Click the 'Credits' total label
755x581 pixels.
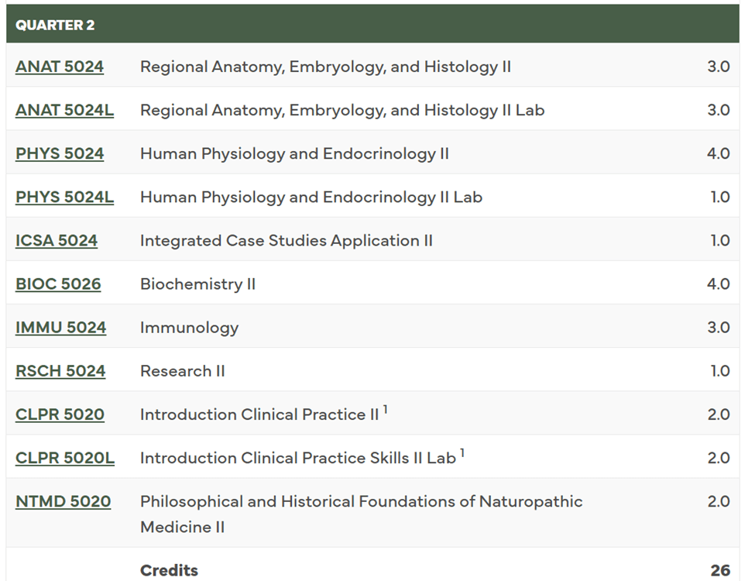pyautogui.click(x=169, y=570)
